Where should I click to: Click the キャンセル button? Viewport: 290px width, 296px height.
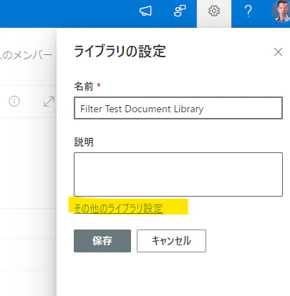point(171,241)
